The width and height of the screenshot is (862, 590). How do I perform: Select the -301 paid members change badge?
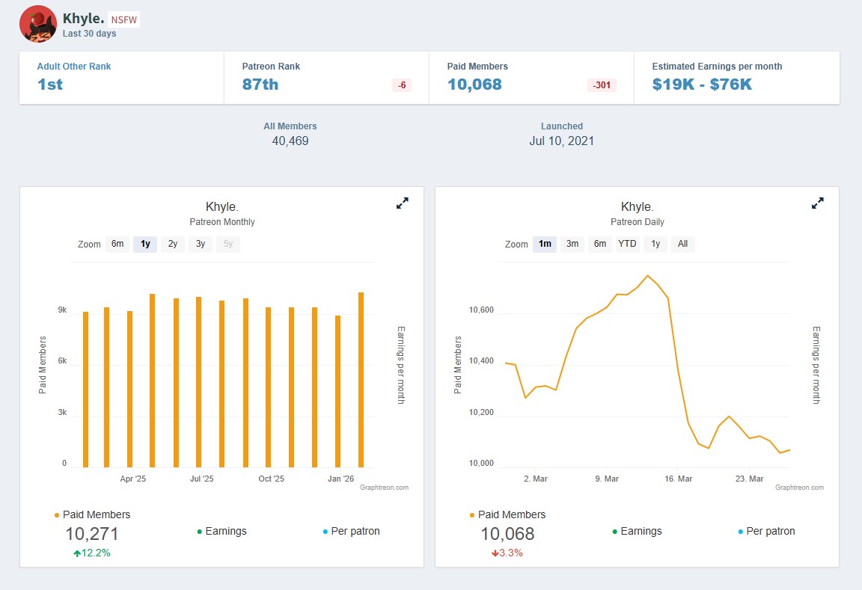coord(602,85)
